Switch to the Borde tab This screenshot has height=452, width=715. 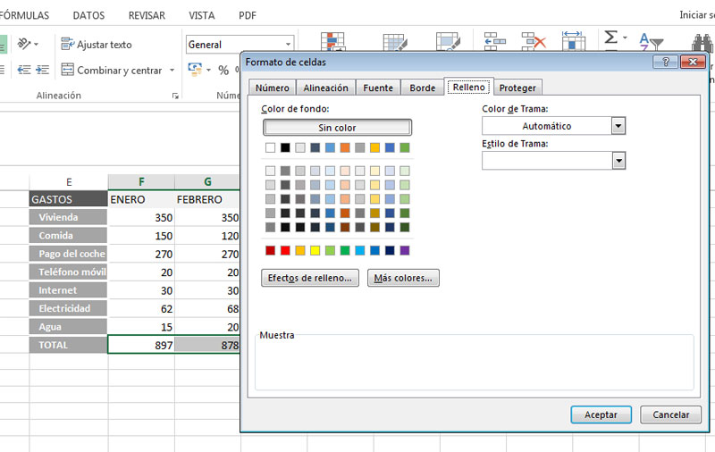(422, 88)
